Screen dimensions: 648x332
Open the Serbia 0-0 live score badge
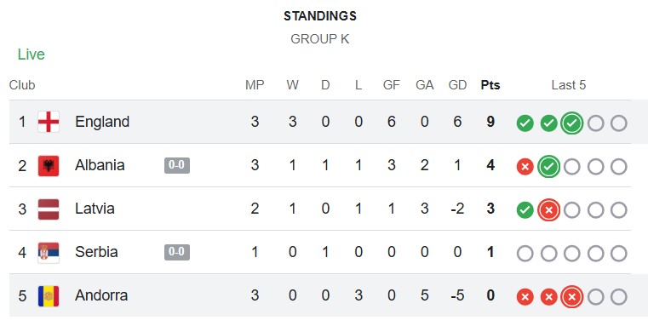pos(177,252)
